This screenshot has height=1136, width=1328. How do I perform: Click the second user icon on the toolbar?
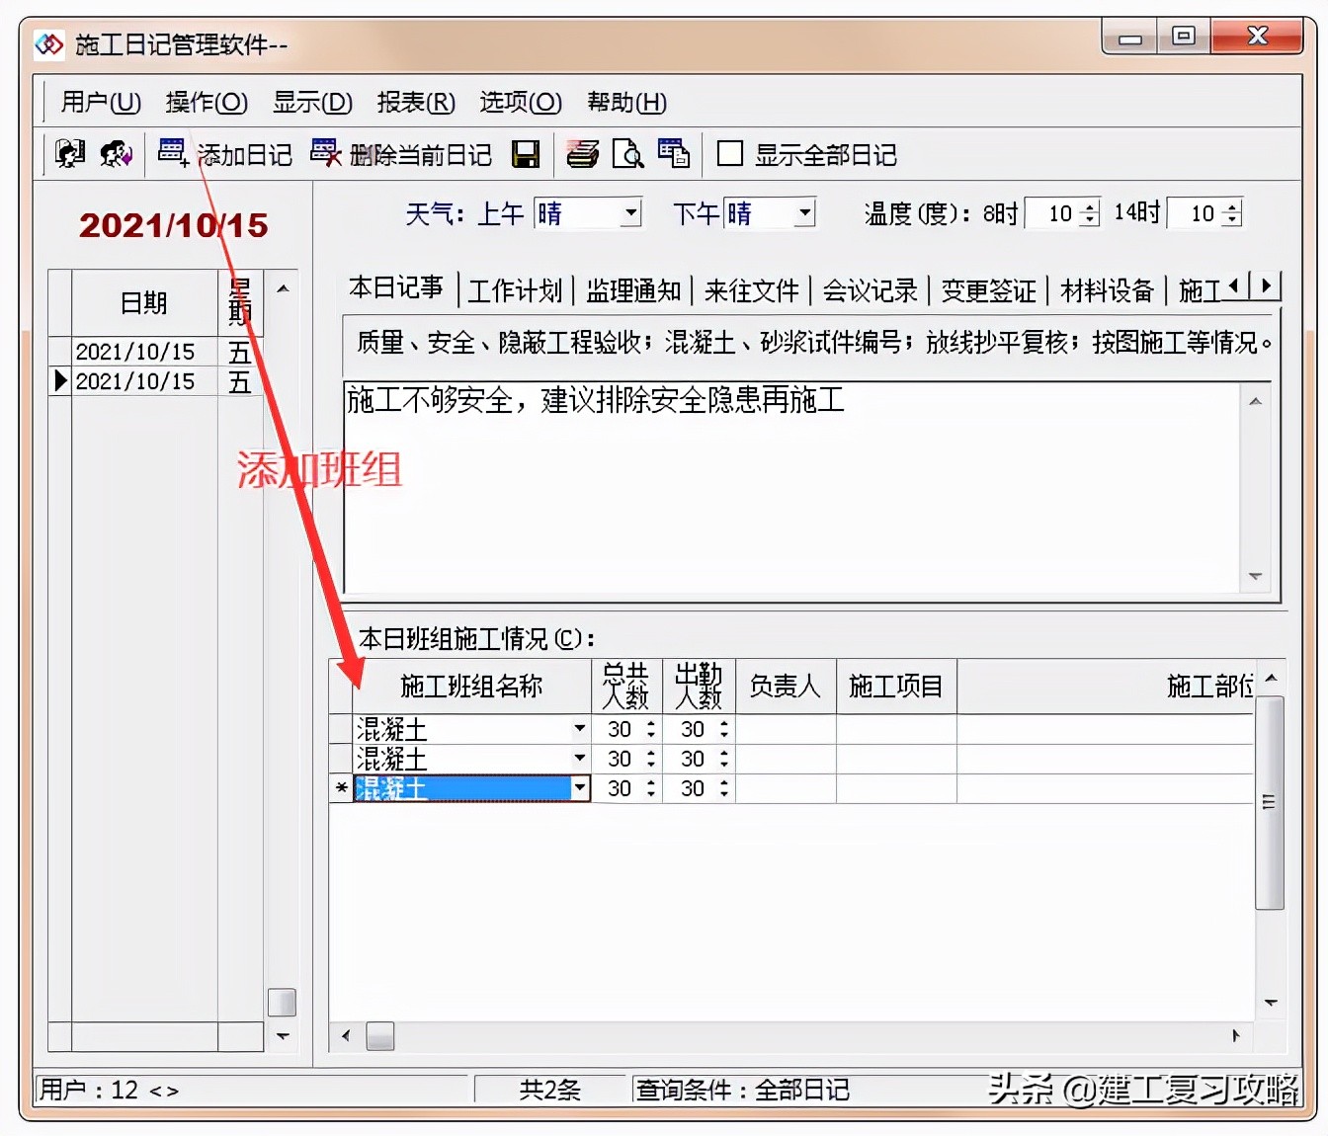[x=117, y=154]
